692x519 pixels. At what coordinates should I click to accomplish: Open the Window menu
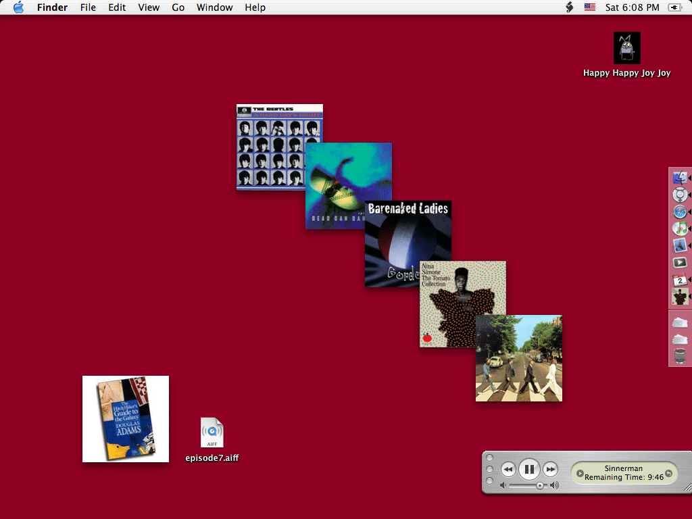point(214,7)
